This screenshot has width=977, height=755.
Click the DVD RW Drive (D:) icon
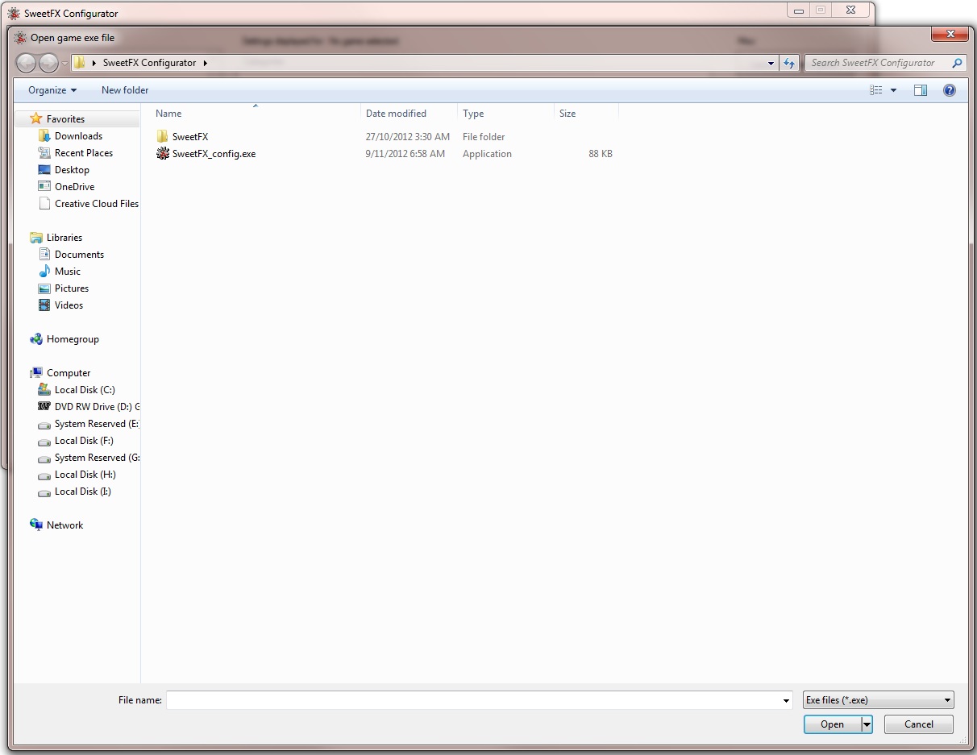[x=45, y=407]
